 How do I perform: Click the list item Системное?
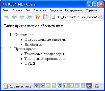pyautogui.click(x=24, y=35)
